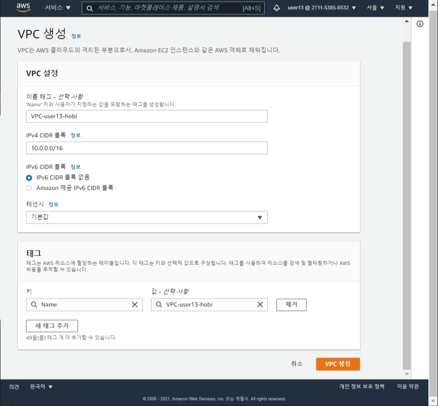Click the magnifier icon in tag key field
The height and width of the screenshot is (406, 438).
tap(34, 304)
